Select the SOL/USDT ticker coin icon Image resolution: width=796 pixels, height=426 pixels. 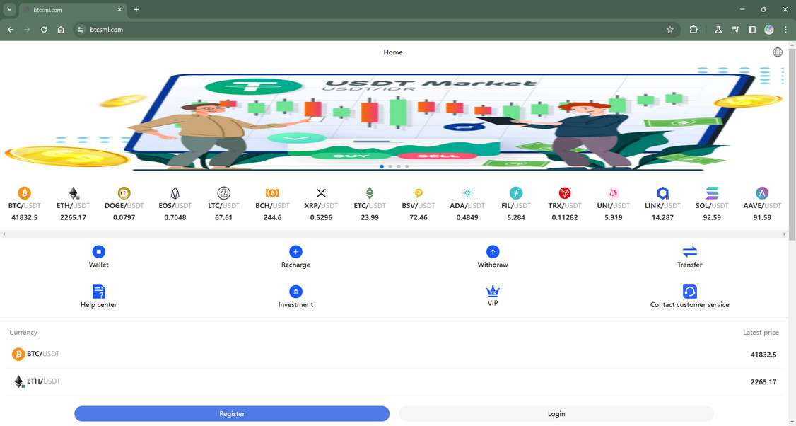(712, 193)
